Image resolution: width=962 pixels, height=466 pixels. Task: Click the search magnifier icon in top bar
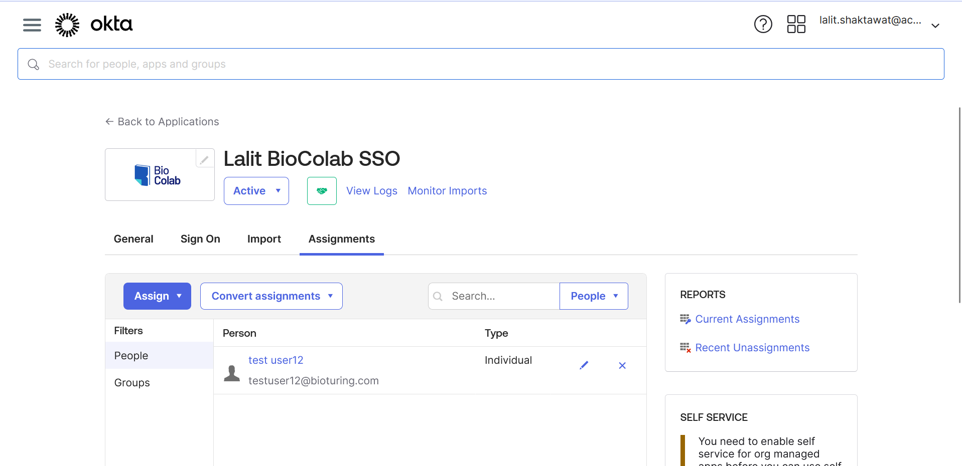click(34, 64)
